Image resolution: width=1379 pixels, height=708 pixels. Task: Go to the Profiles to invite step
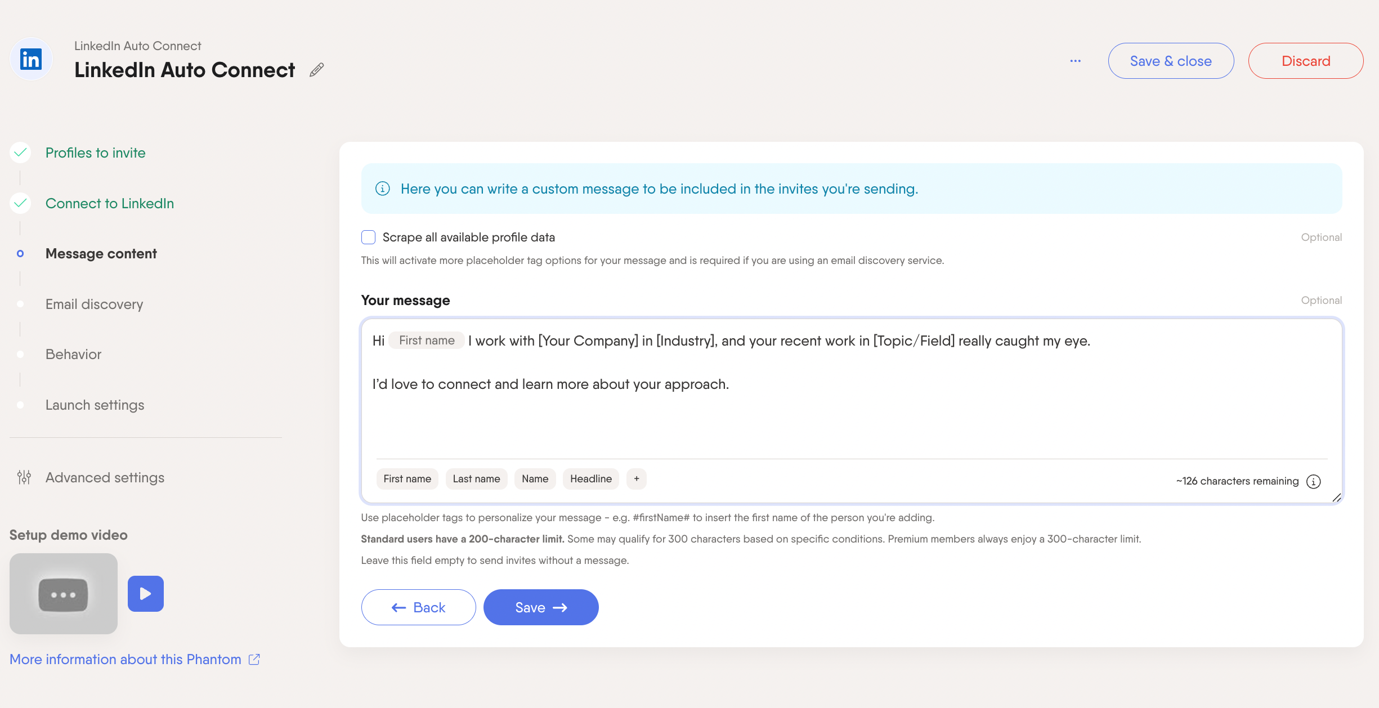click(95, 153)
